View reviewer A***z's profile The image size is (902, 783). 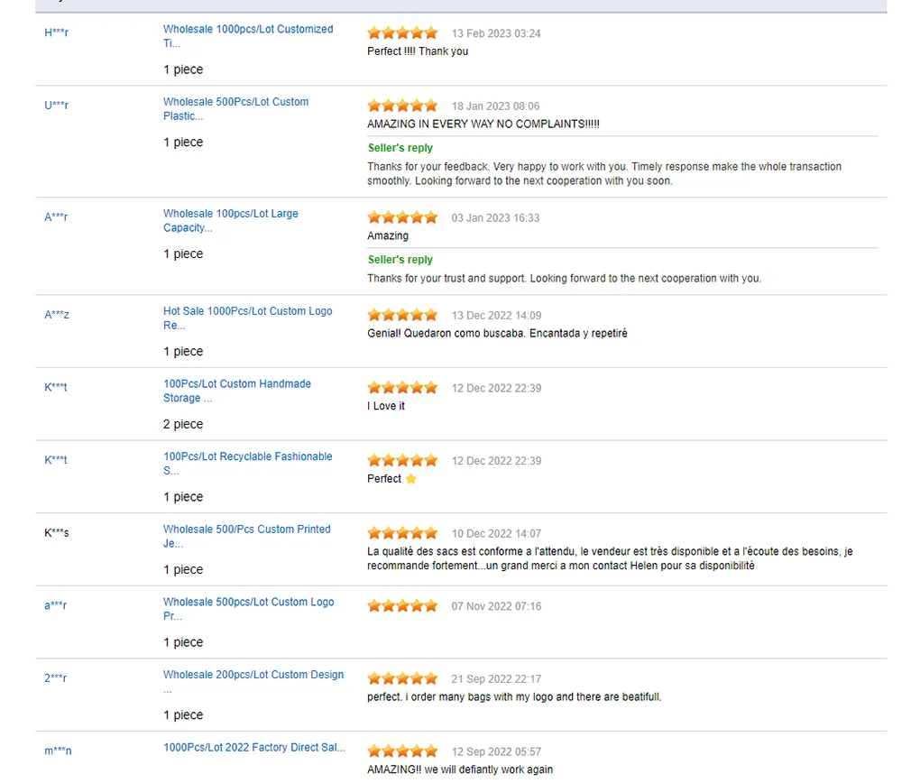[57, 315]
